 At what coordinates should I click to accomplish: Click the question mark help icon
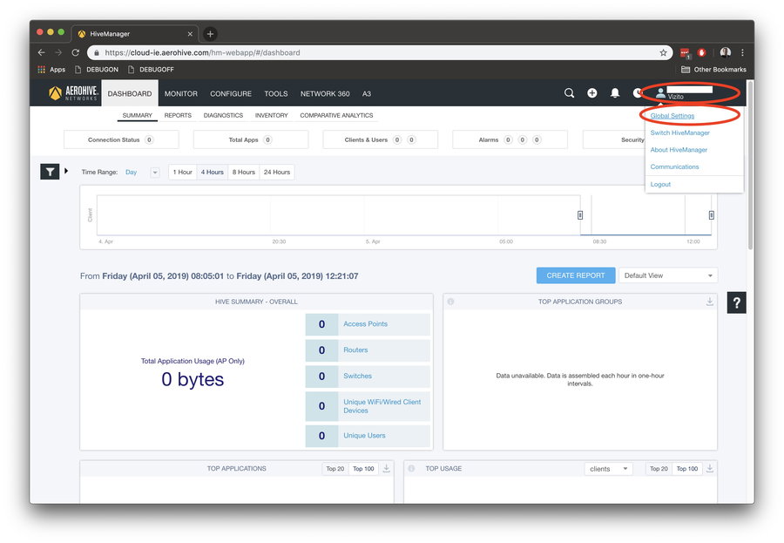pos(736,302)
